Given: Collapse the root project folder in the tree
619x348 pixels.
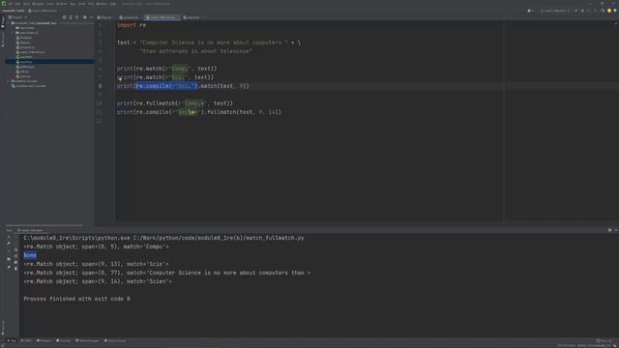Looking at the screenshot, I should [x=9, y=23].
